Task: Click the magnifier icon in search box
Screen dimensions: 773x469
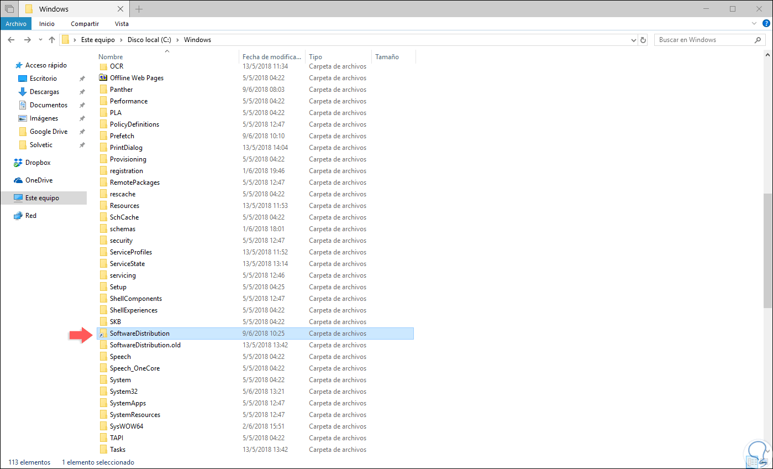Action: [x=758, y=40]
